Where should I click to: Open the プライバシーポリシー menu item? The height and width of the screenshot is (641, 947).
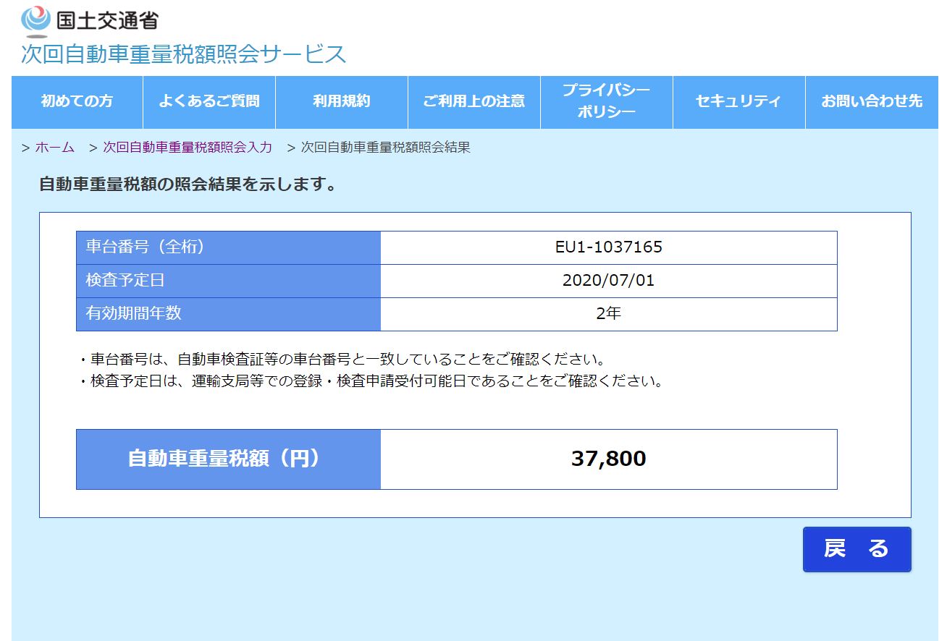point(606,101)
